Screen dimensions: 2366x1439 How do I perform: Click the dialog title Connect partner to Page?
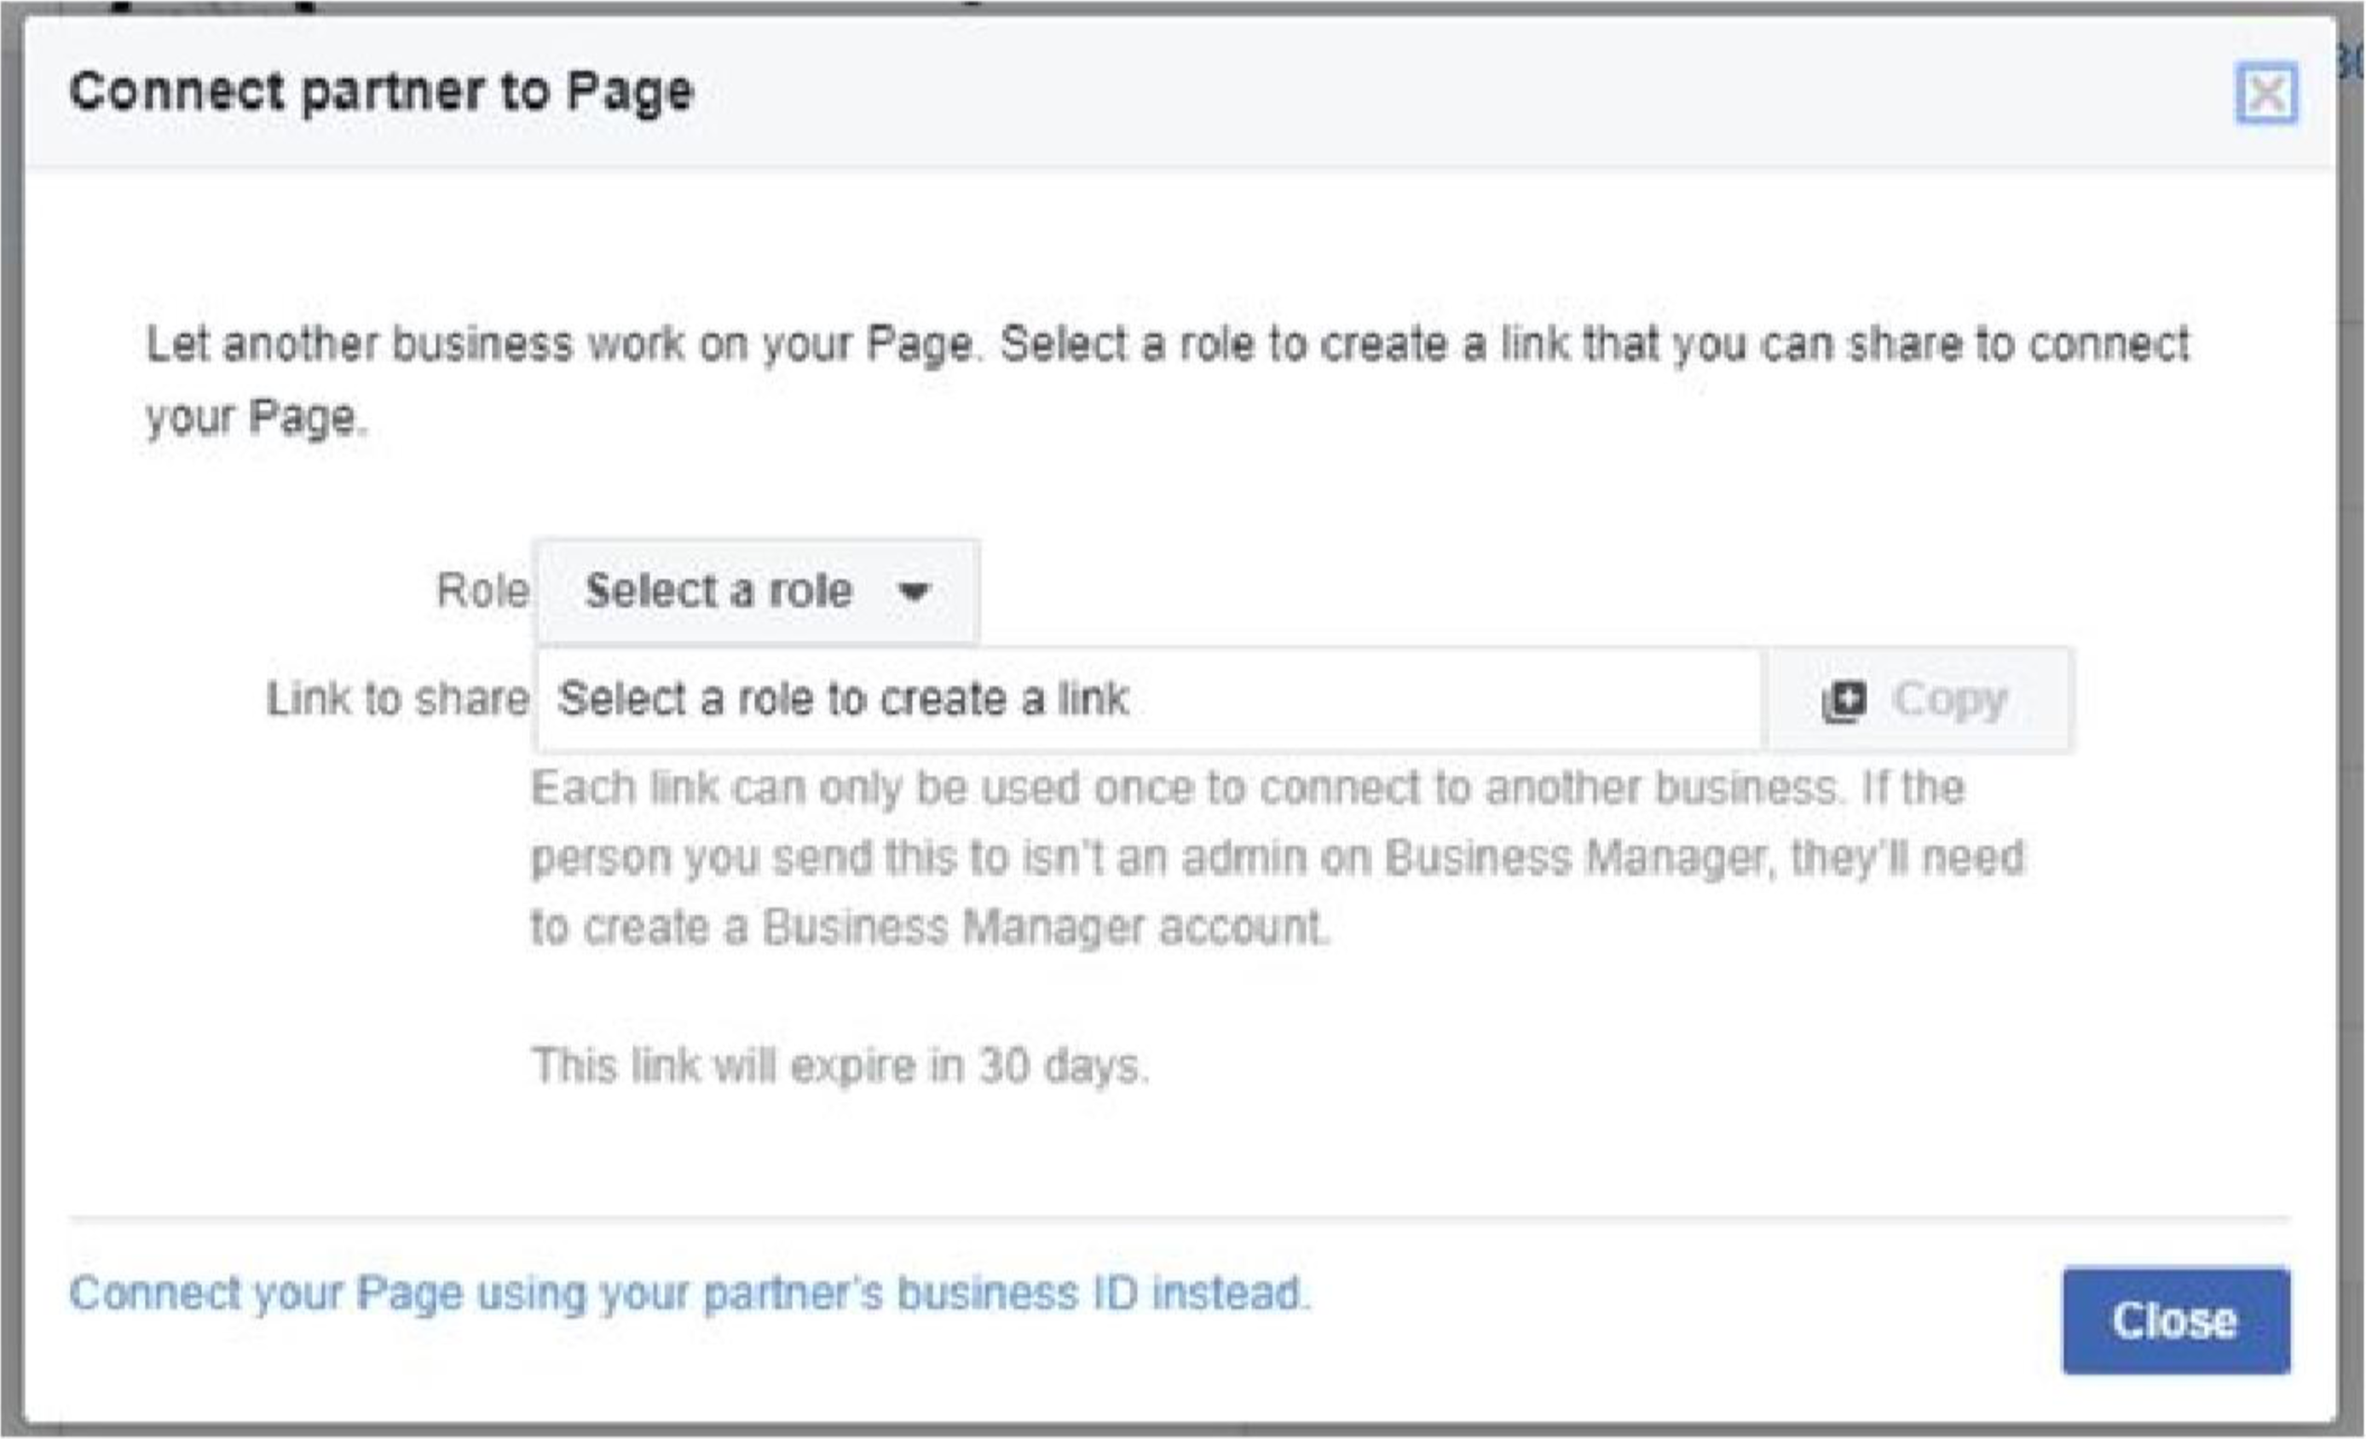click(381, 93)
